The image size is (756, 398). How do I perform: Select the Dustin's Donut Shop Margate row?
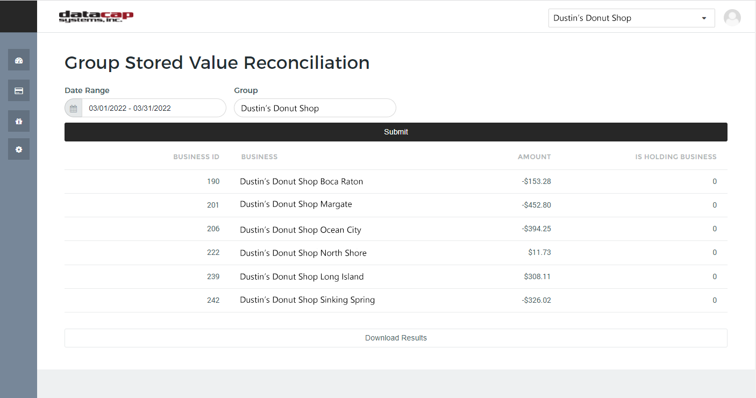tap(296, 204)
